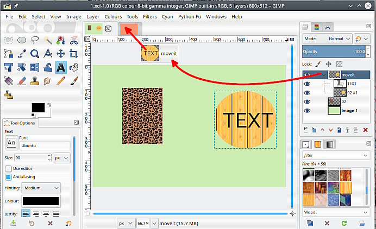The height and width of the screenshot is (229, 376).
Task: Enable the Use editor checkbox
Action: (9, 169)
